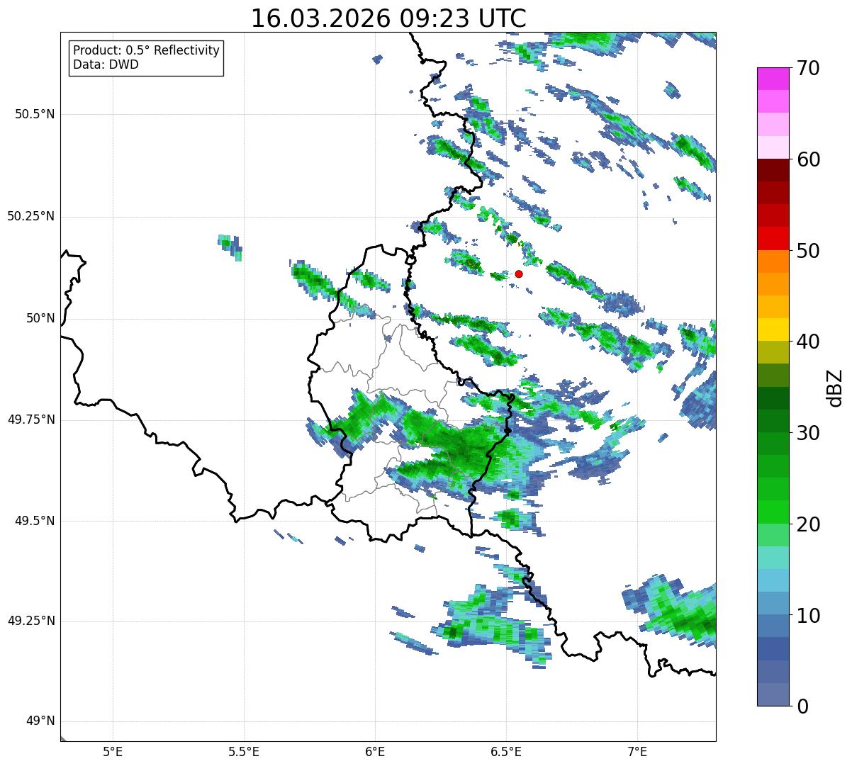Click the 6°E longitude label
Screen dimensions: 852x766
point(375,752)
